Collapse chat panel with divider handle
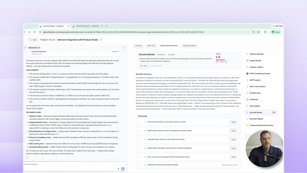This screenshot has height=173, width=307. coord(128,109)
